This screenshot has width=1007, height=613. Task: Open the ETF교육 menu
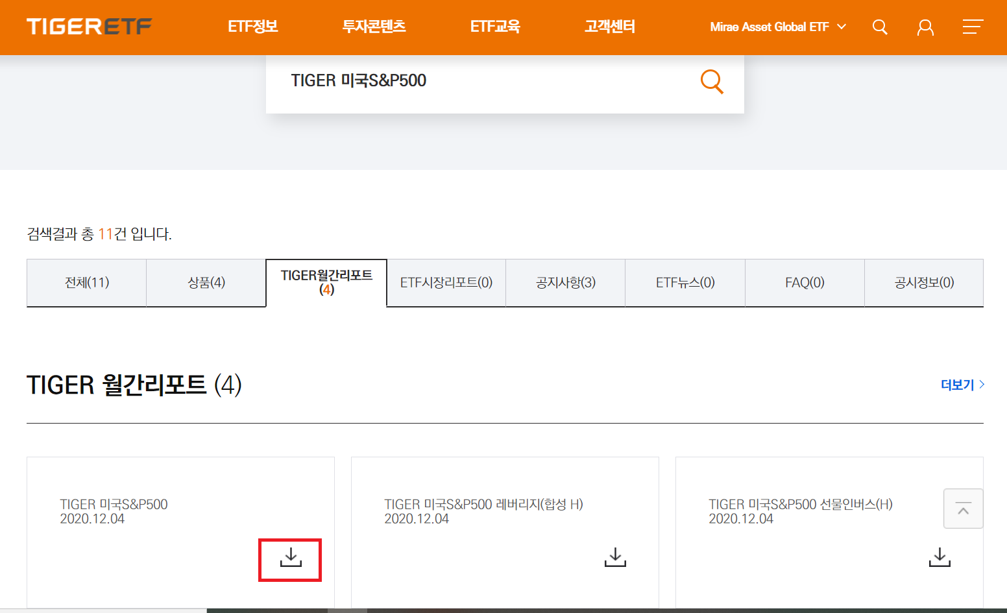click(x=495, y=27)
